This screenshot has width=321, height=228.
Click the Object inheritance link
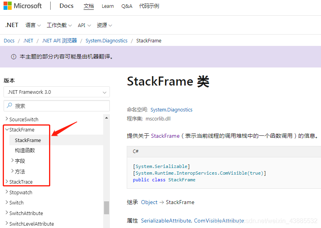pos(149,202)
